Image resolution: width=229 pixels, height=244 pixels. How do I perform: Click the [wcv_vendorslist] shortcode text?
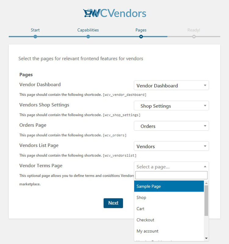[x=120, y=155]
